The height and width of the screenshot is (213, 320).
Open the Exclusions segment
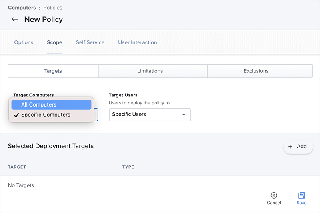click(256, 71)
